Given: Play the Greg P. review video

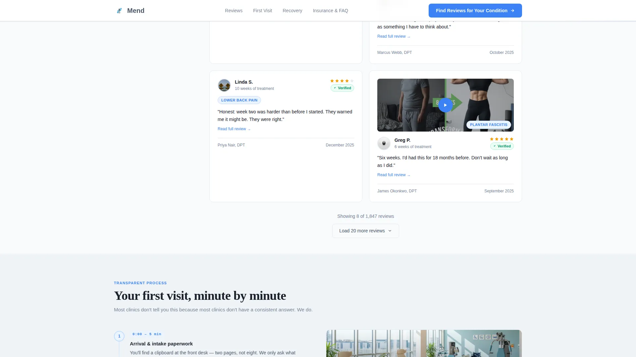Looking at the screenshot, I should point(445,105).
